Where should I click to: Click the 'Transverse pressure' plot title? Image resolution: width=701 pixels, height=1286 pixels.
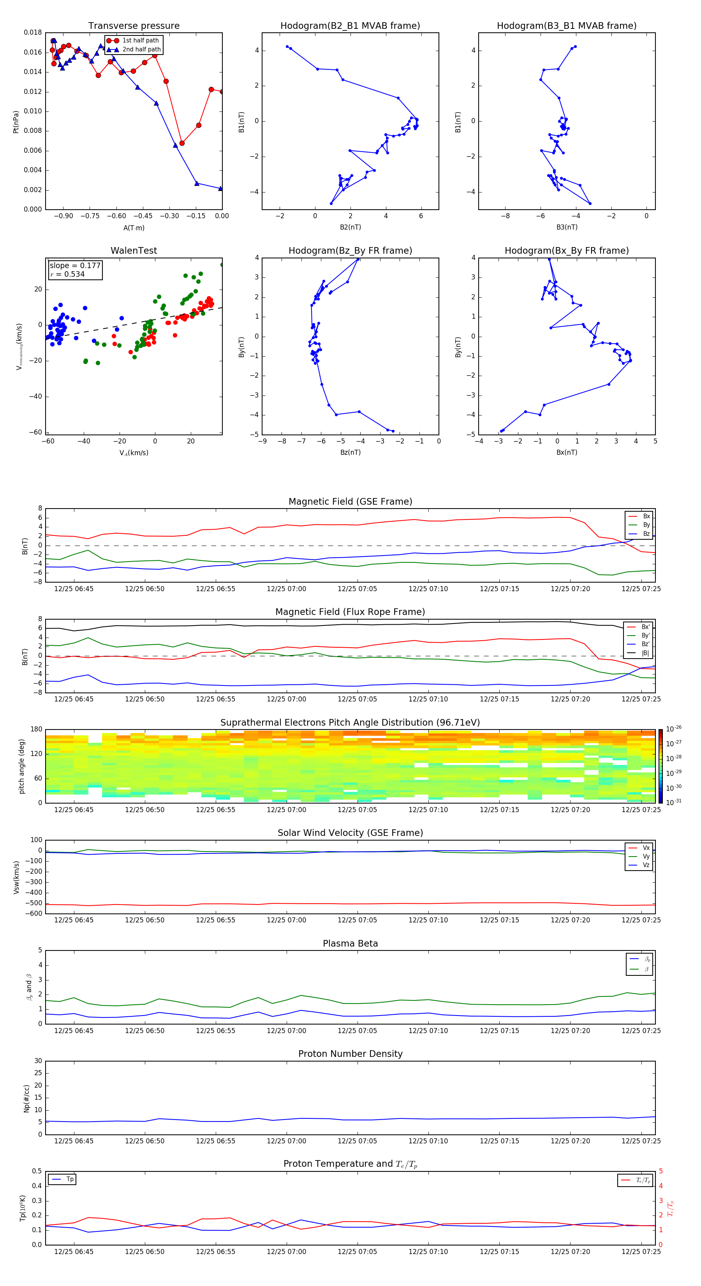(x=134, y=25)
